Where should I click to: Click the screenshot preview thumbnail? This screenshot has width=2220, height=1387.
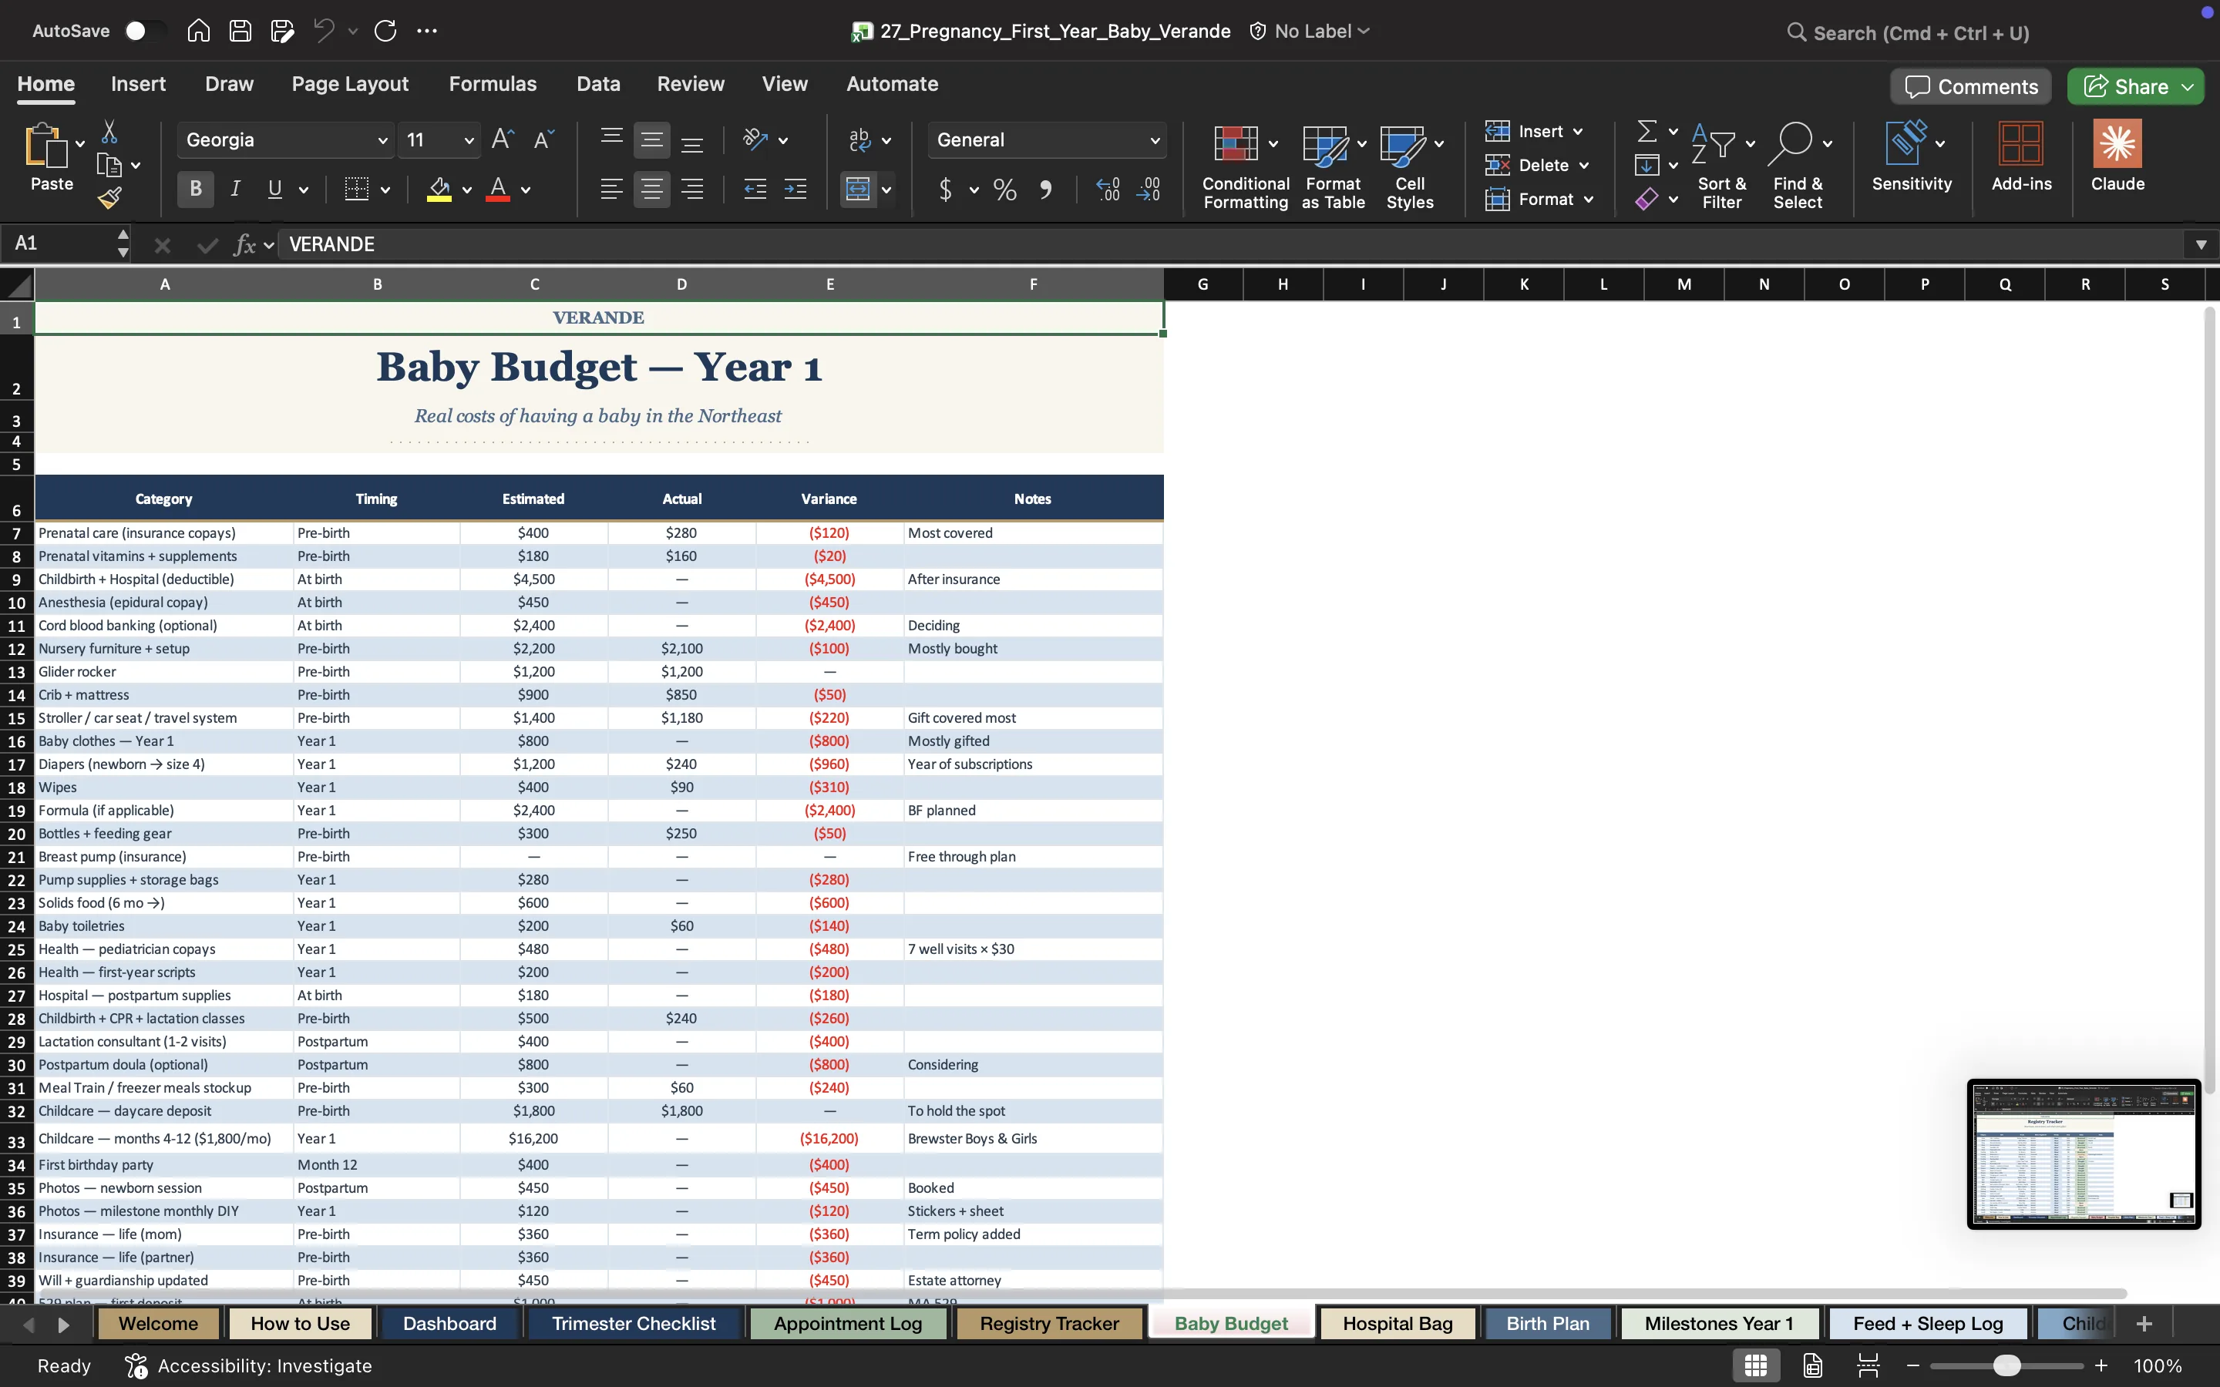coord(2084,1154)
